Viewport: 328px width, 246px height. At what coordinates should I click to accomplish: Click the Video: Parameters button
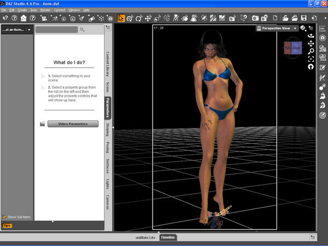[x=73, y=124]
